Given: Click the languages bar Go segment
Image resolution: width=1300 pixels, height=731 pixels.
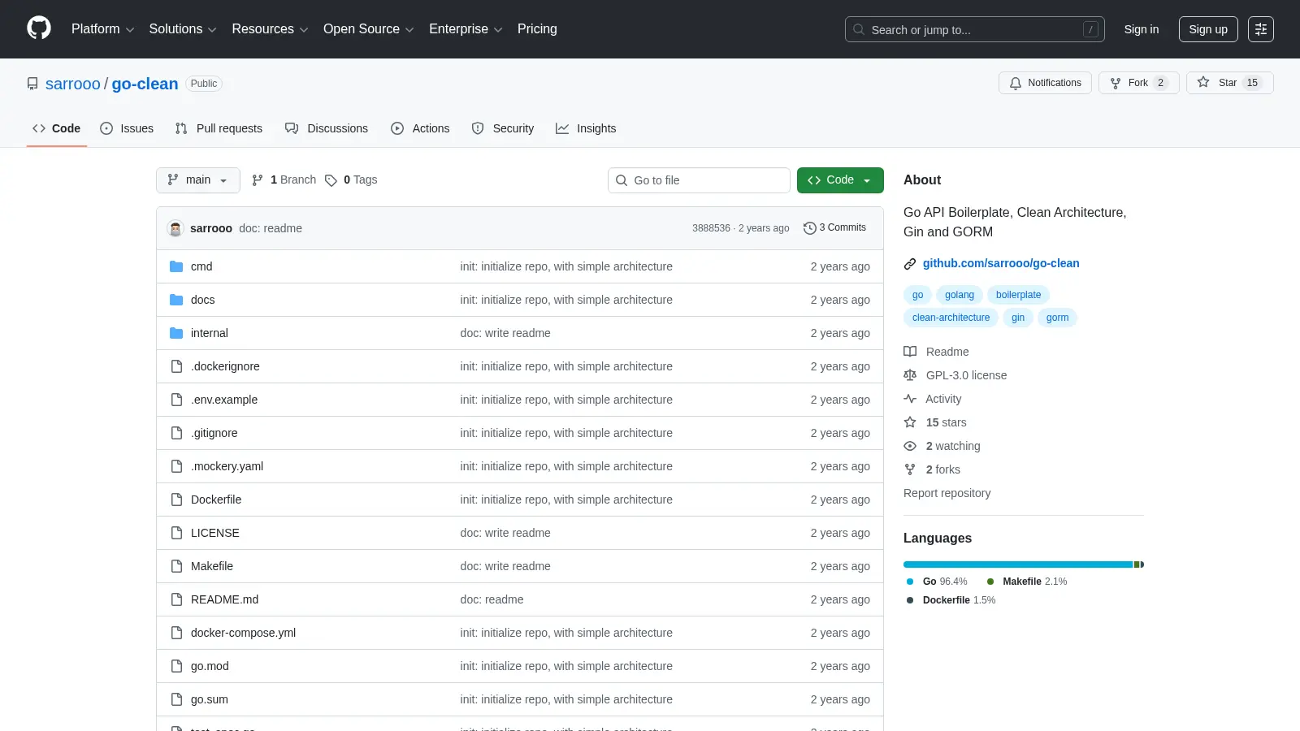Looking at the screenshot, I should [1018, 564].
